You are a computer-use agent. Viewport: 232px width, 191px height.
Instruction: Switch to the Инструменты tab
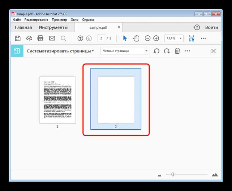53,27
